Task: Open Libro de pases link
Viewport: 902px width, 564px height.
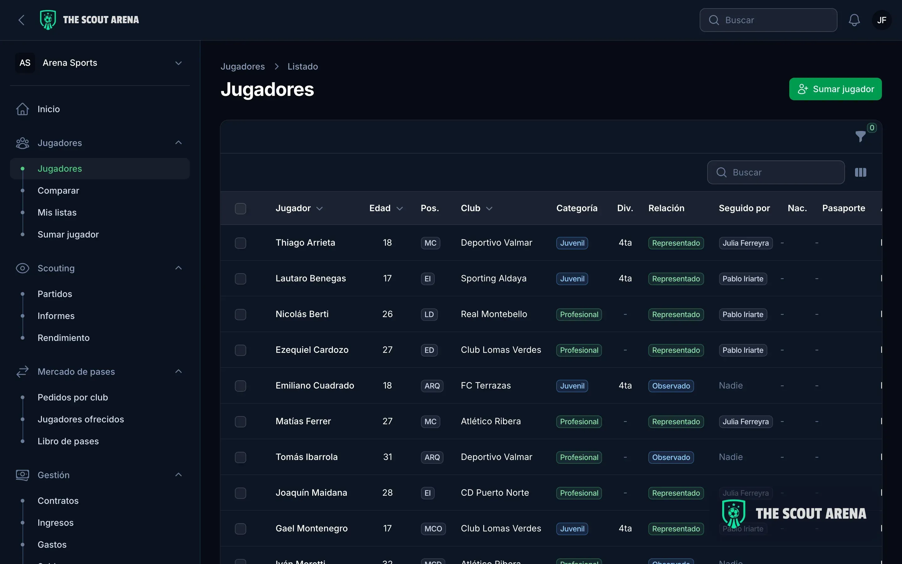Action: 68,441
